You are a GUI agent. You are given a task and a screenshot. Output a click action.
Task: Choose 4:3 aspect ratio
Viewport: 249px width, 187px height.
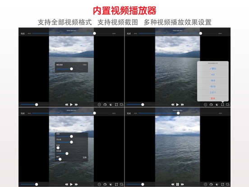click(x=213, y=75)
